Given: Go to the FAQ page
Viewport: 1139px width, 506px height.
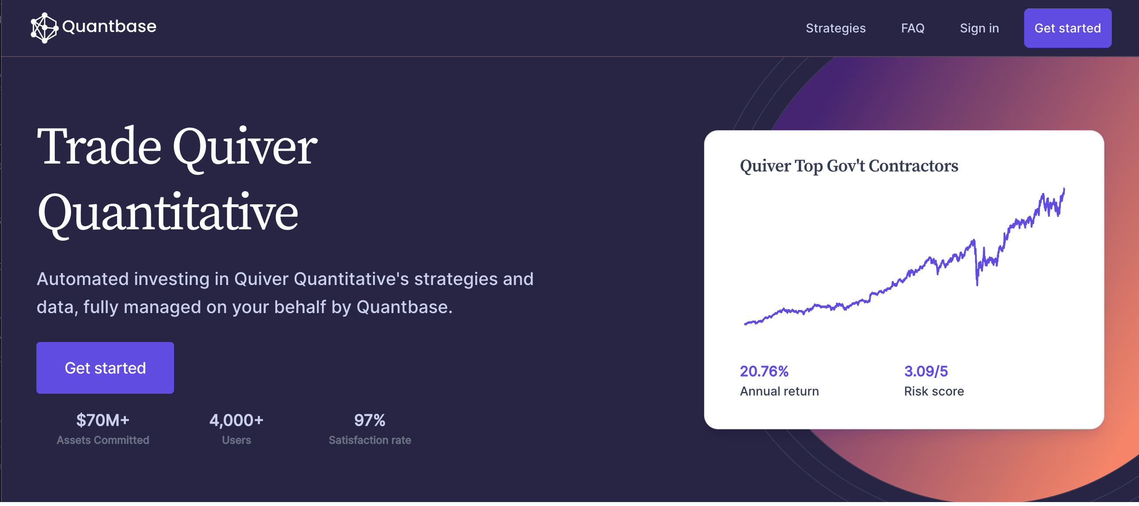Looking at the screenshot, I should (913, 29).
